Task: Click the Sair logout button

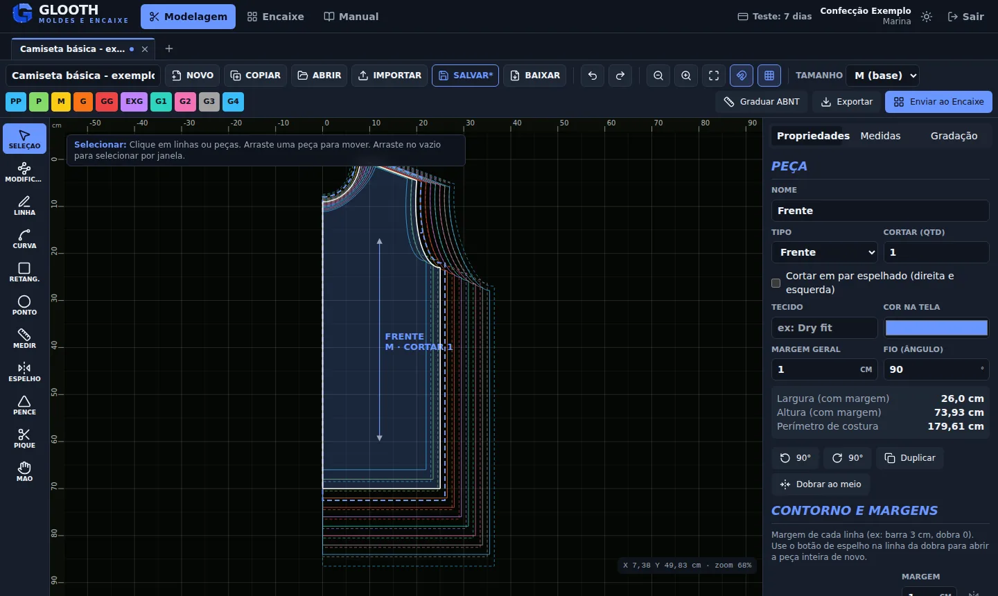Action: click(965, 17)
